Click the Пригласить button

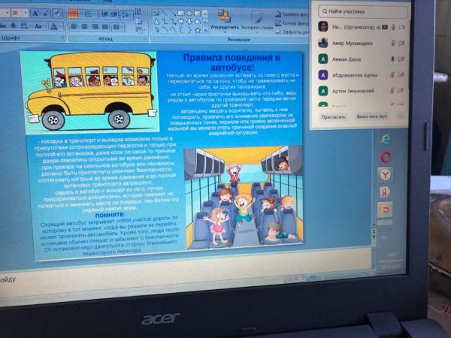pyautogui.click(x=332, y=117)
